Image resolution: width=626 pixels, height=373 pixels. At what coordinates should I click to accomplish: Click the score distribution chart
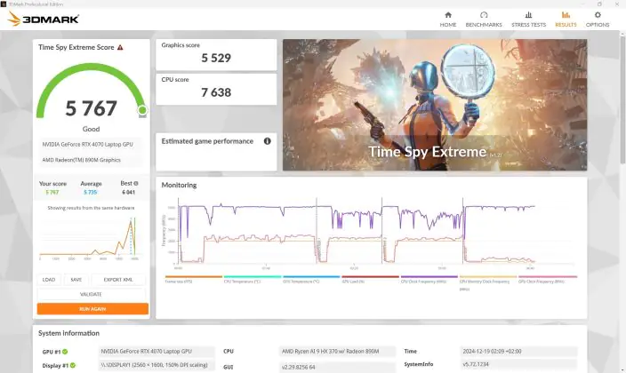pos(90,239)
